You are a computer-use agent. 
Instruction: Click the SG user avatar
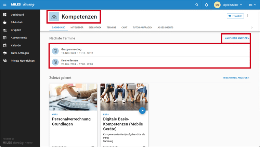217,5
